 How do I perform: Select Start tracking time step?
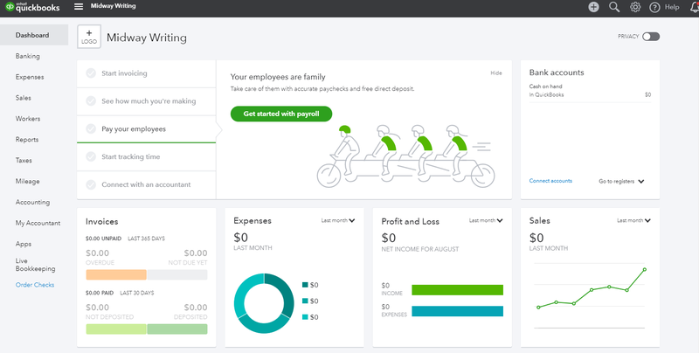(x=146, y=157)
